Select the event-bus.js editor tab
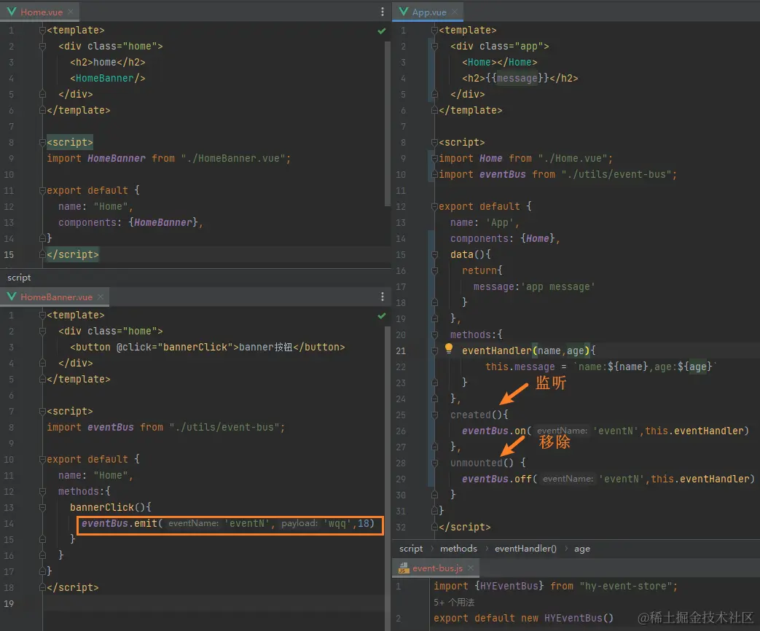Viewport: 760px width, 631px height. pos(436,568)
